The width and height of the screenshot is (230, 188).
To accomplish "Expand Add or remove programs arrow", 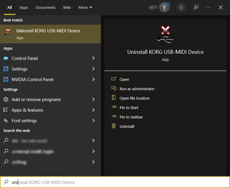I will click(93, 99).
